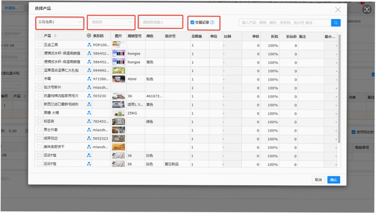Screen dimensions: 376x213
Task: Tick the checkbox for 手霜
Action: (x=39, y=79)
